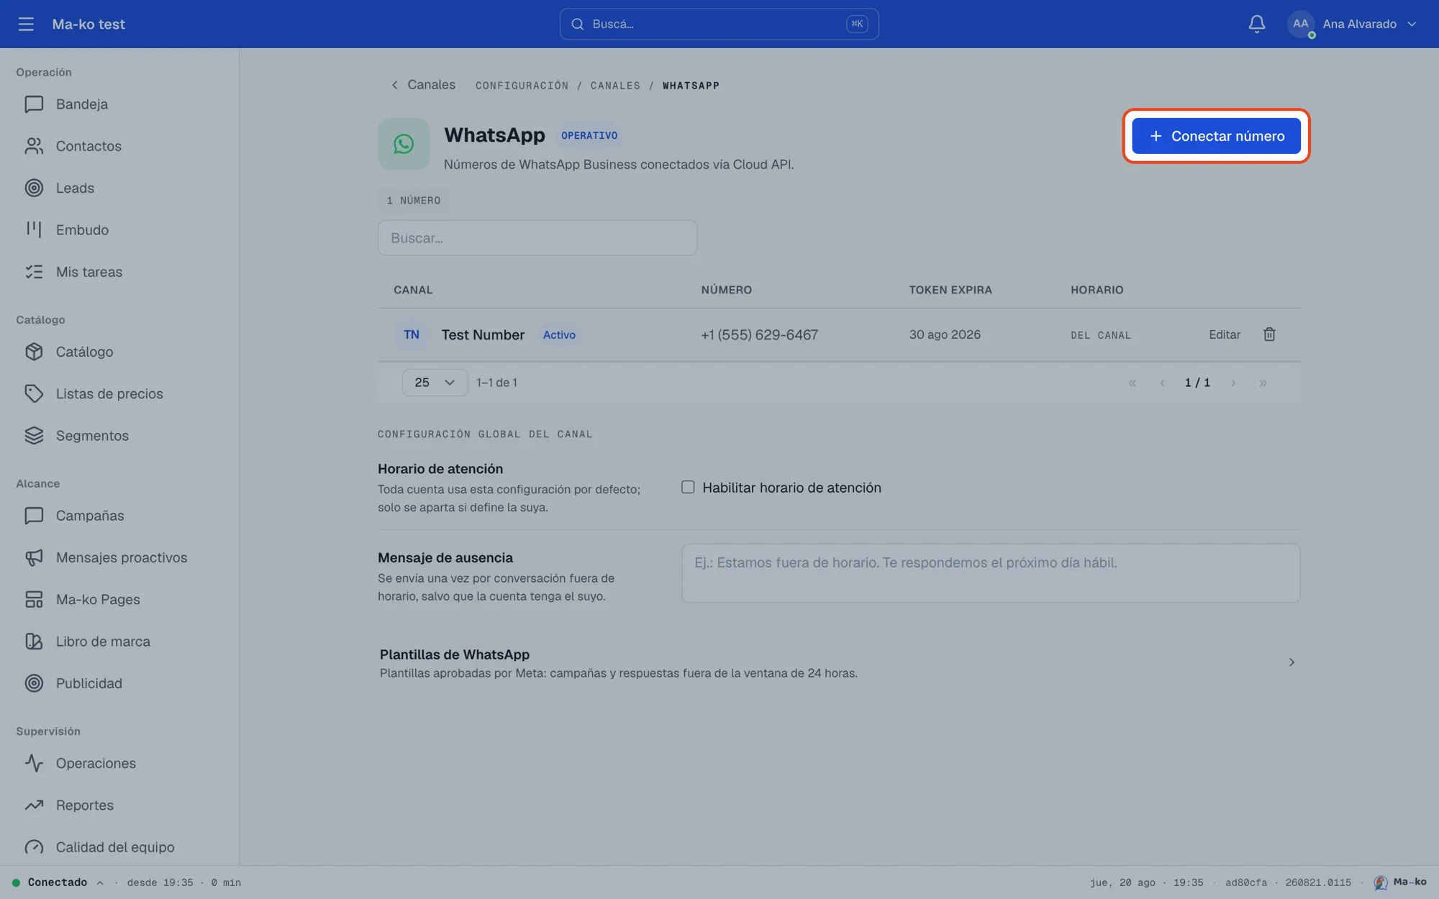The height and width of the screenshot is (899, 1439).
Task: Click the Conectar número button
Action: tap(1216, 136)
